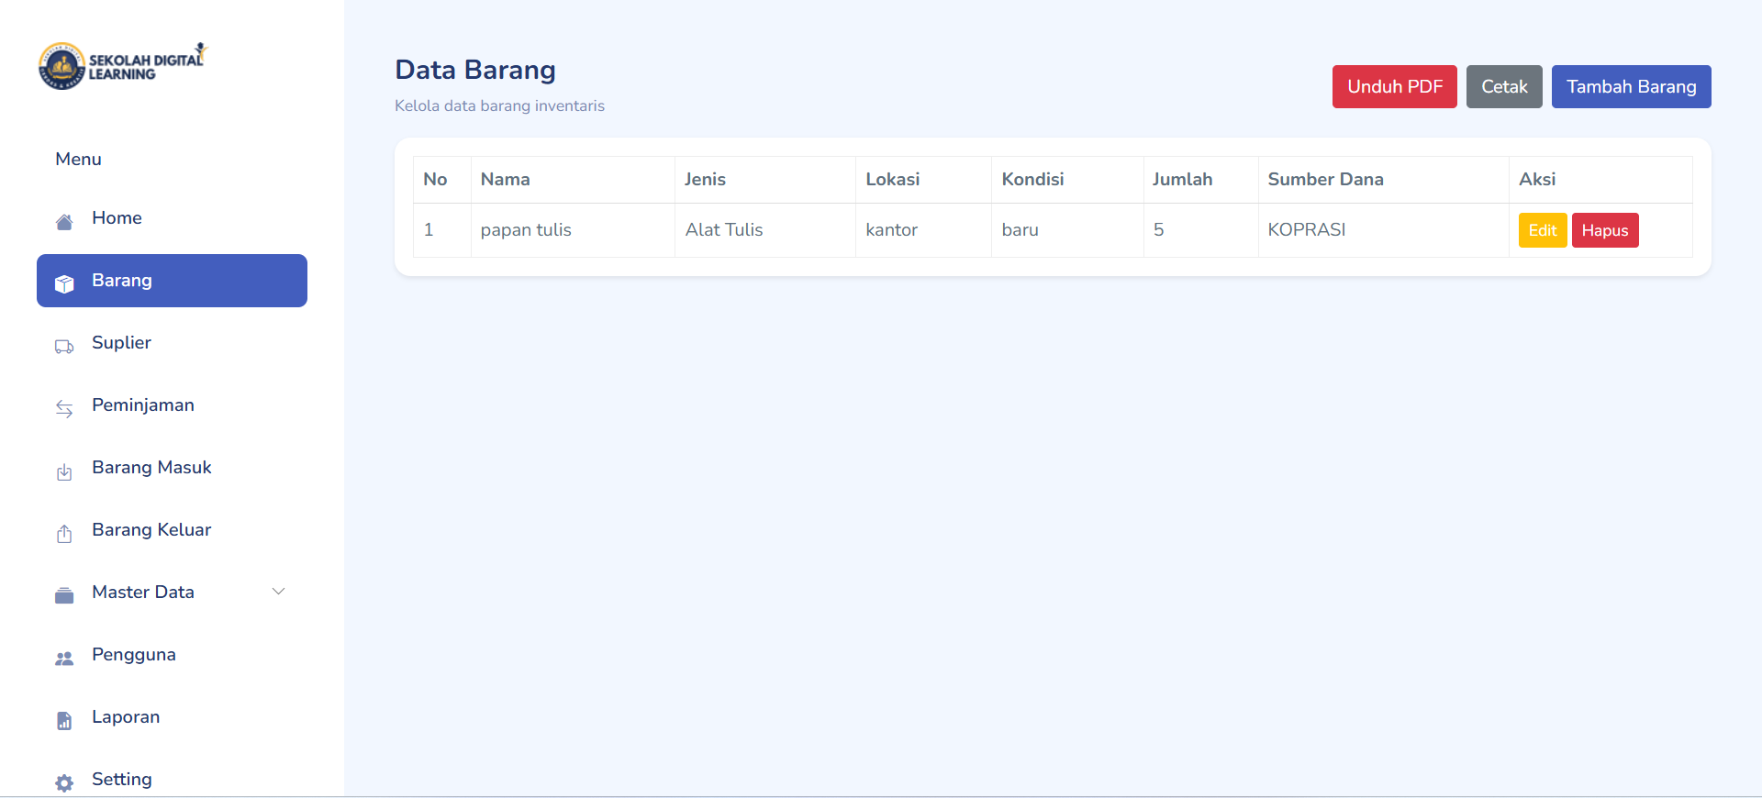The width and height of the screenshot is (1762, 798).
Task: Click the Barang Keluar upload icon
Action: (x=64, y=534)
